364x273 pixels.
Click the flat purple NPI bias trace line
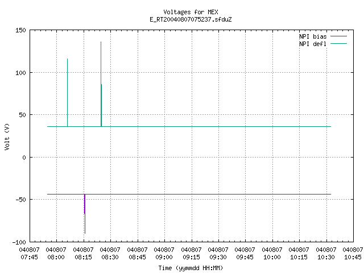(189, 194)
